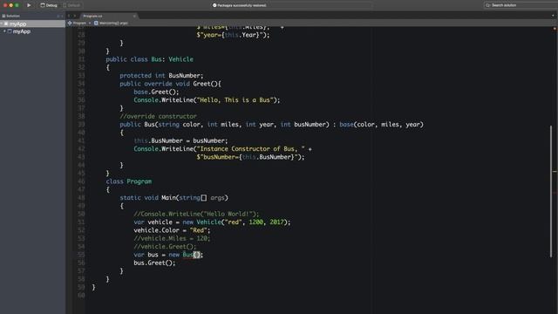
Task: Click the editor vertical scrollbar thumb
Action: [551, 191]
